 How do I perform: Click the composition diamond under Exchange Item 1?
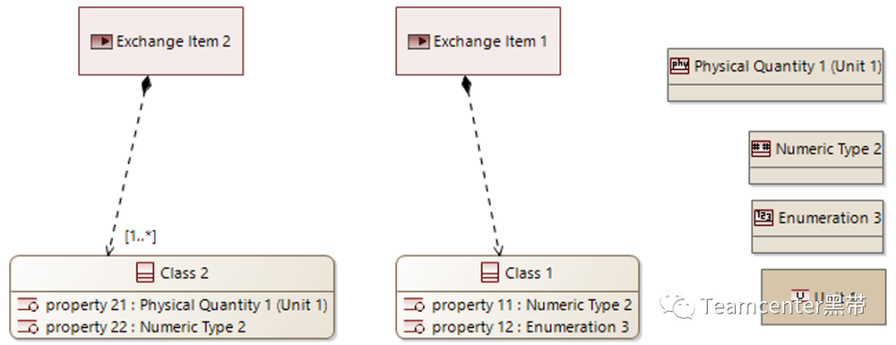tap(466, 85)
